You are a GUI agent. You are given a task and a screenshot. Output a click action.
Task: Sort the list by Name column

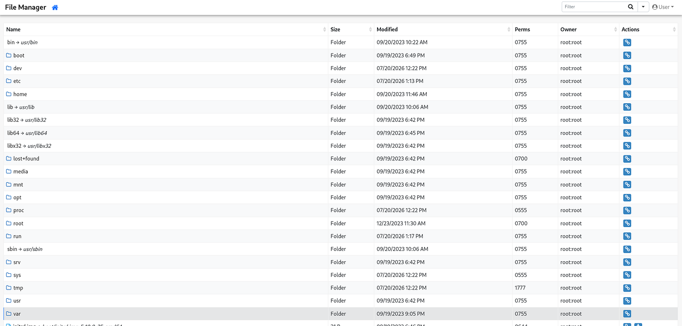point(166,29)
